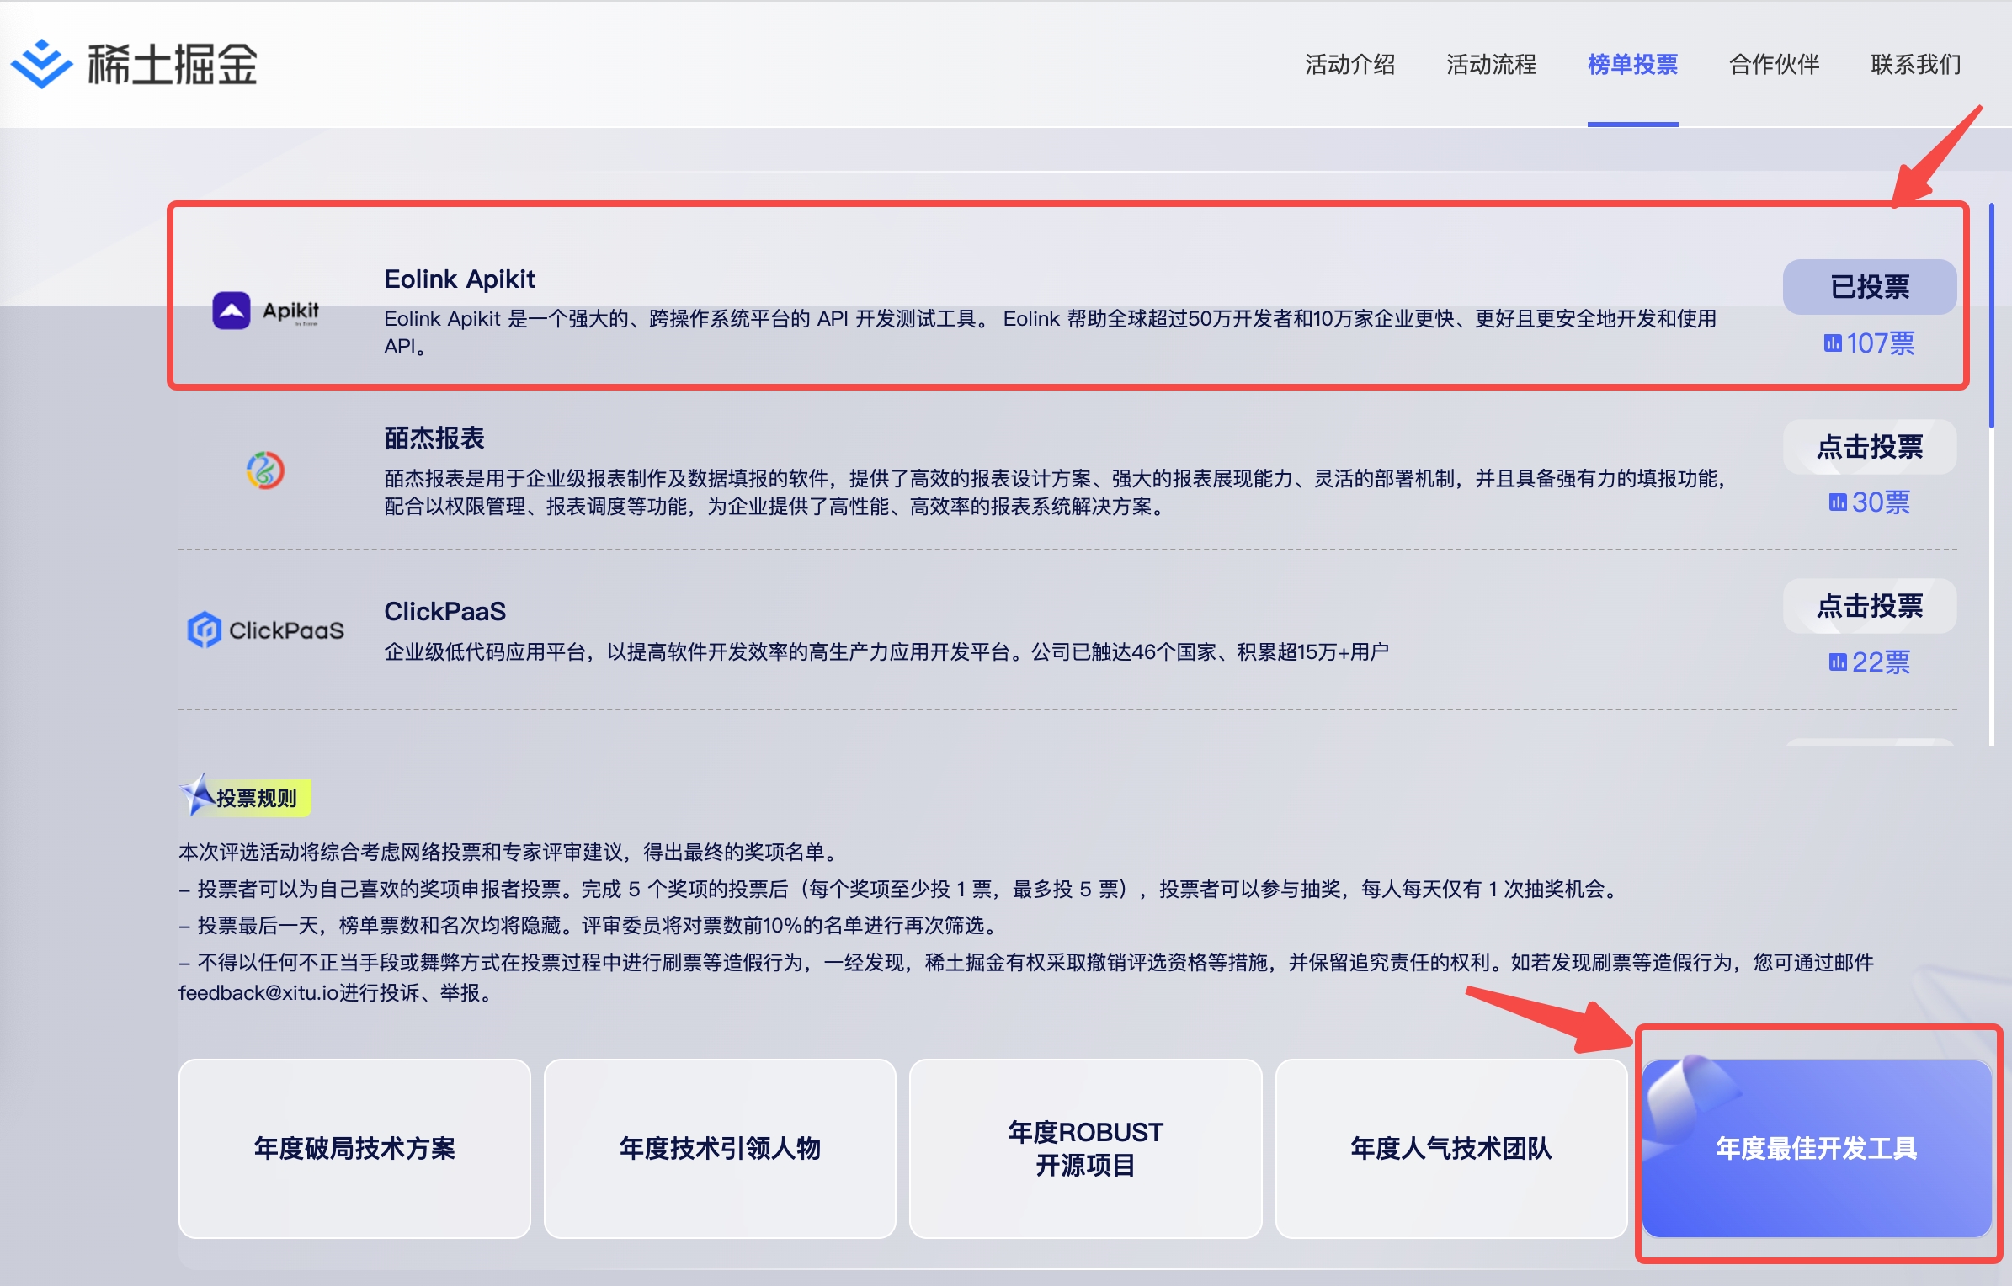Image resolution: width=2012 pixels, height=1286 pixels.
Task: Click the 已投票 button for Eolink Apikit
Action: pos(1869,287)
